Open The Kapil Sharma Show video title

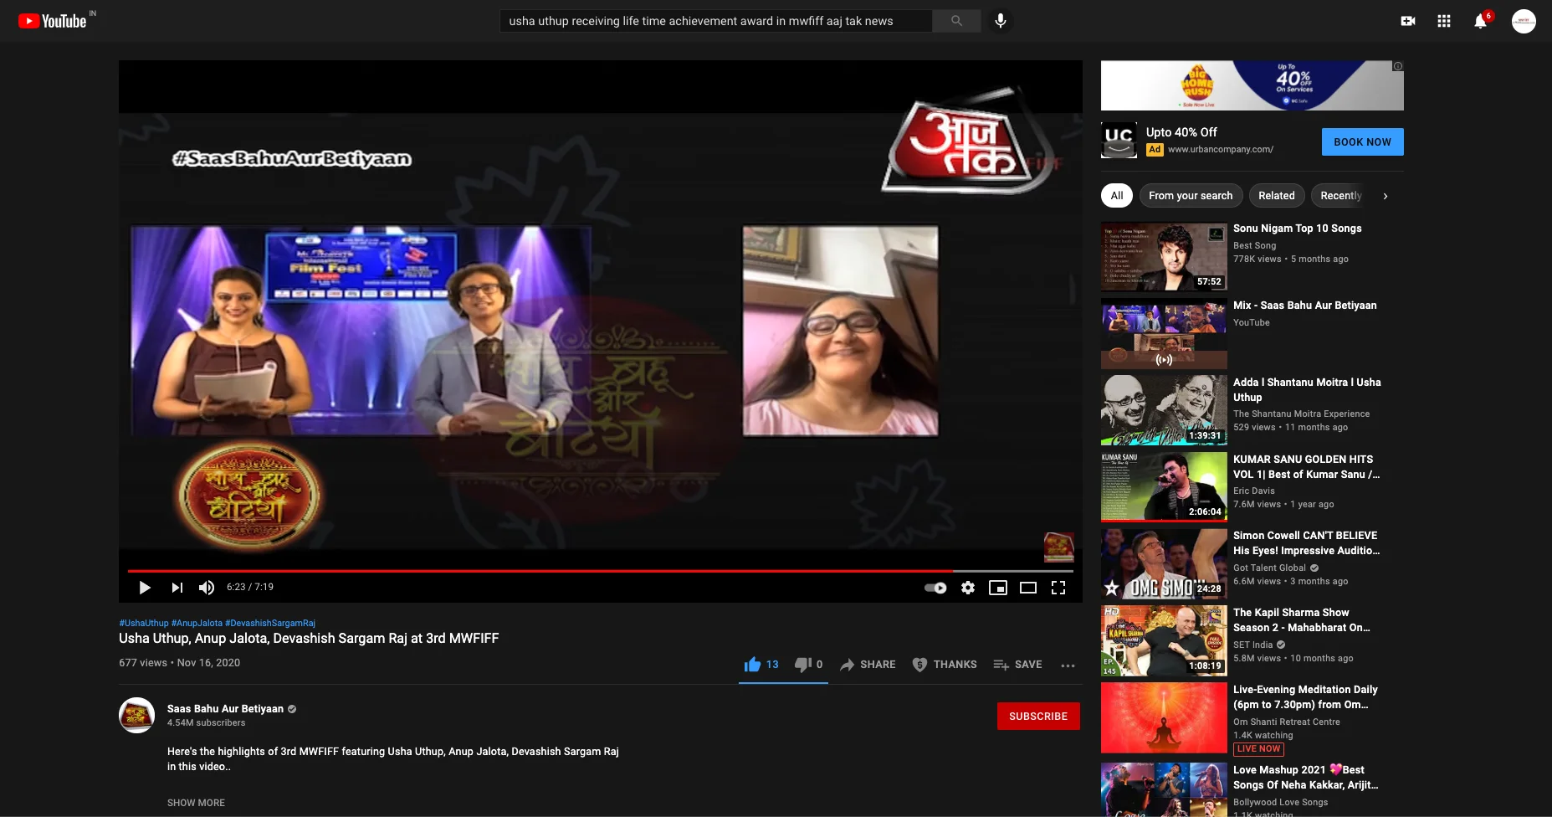pos(1301,620)
